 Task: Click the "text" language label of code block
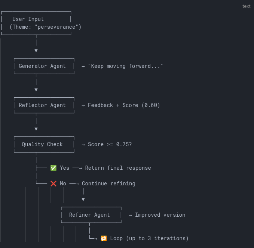point(246,6)
